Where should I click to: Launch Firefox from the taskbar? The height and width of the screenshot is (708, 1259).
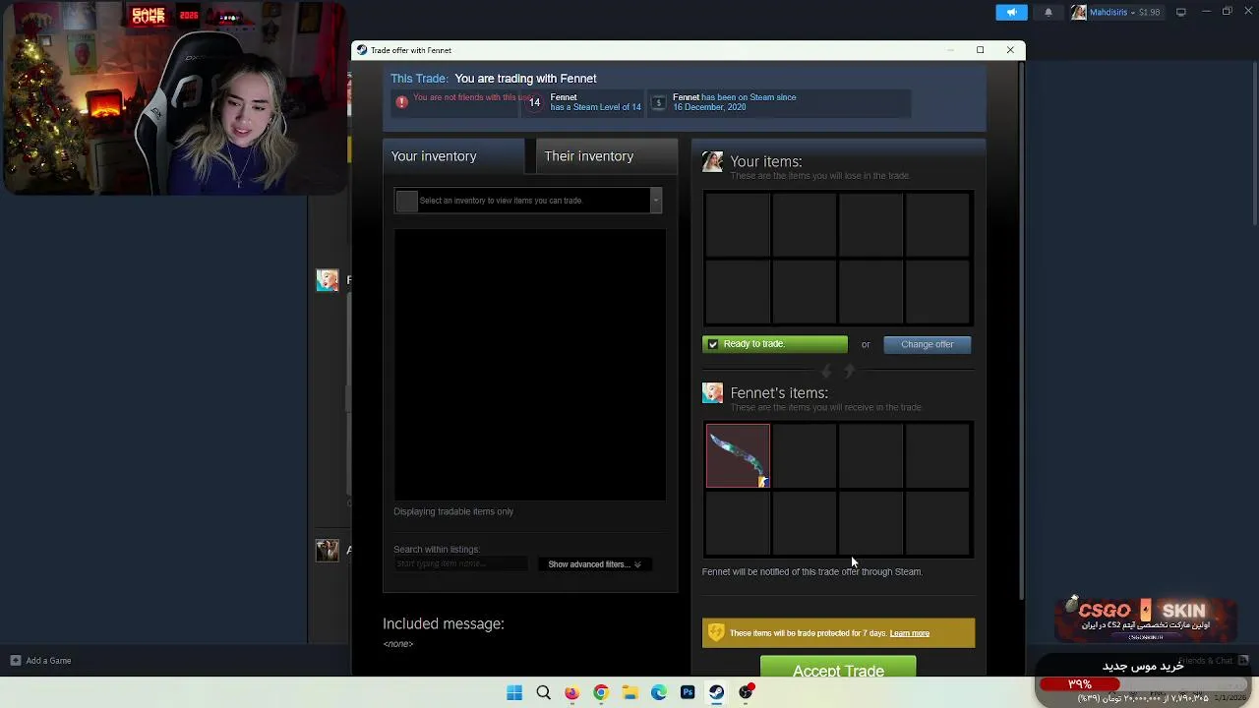(x=571, y=692)
